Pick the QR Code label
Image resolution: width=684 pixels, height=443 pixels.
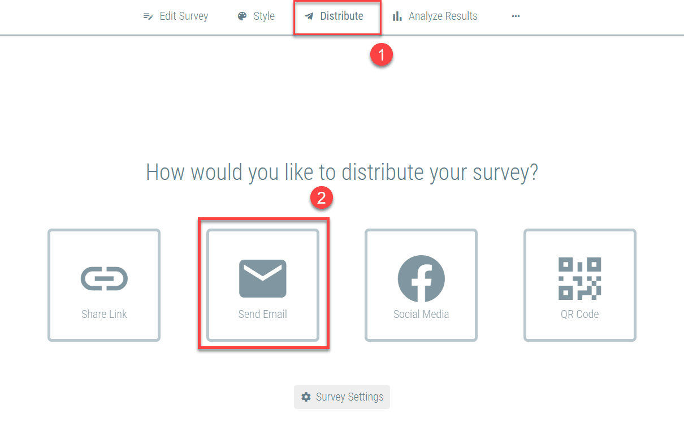(x=579, y=315)
